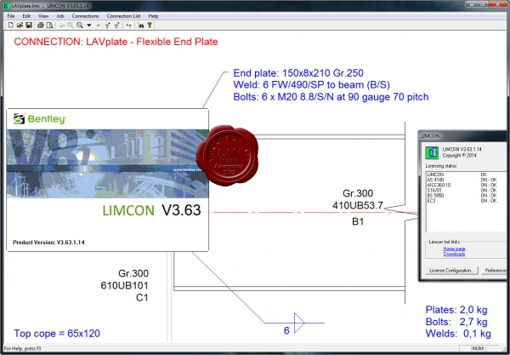Click the Downloads link in LIMCON dialog

point(454,254)
